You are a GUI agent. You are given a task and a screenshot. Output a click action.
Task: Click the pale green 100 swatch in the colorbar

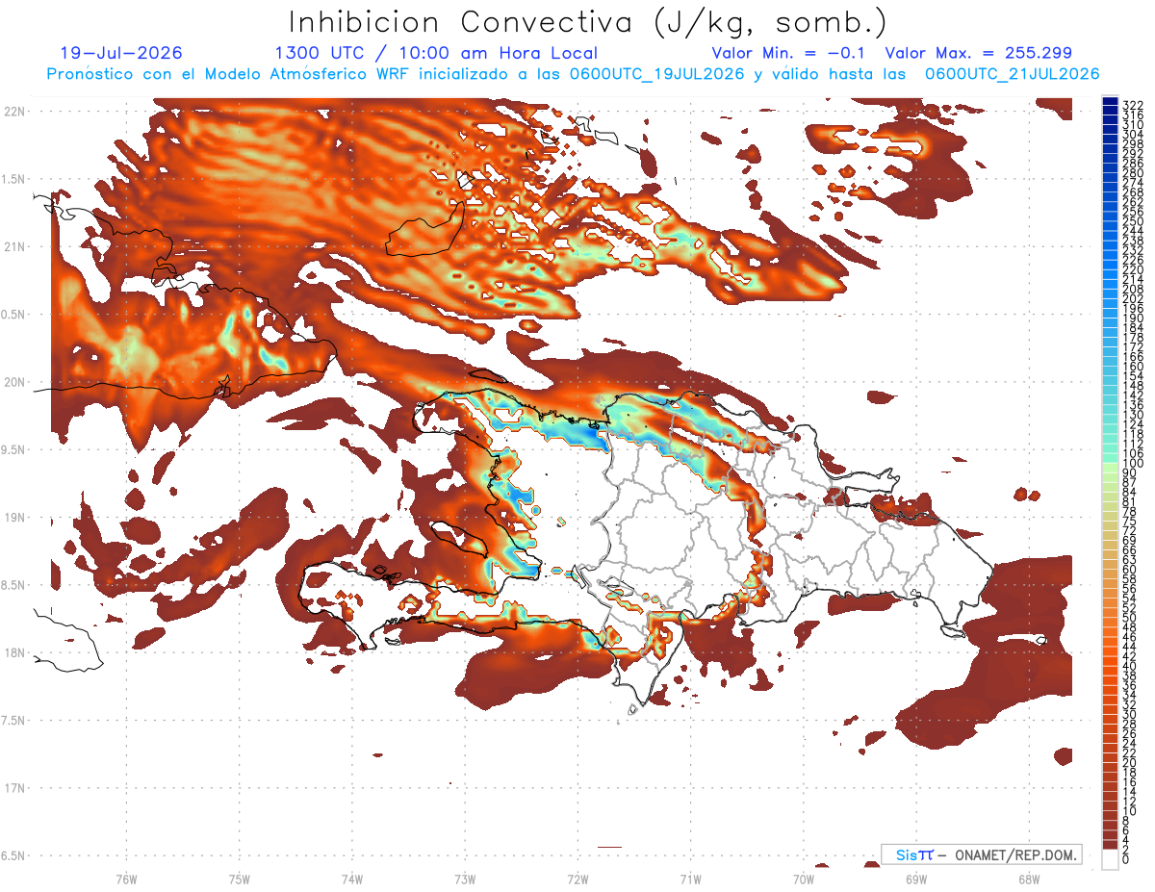pyautogui.click(x=1110, y=468)
